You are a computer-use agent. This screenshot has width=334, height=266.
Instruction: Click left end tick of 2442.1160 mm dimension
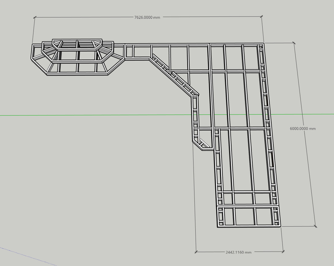196,252
